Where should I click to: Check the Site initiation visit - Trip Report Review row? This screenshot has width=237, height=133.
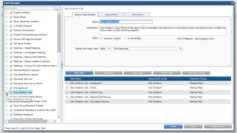[x=67, y=102]
